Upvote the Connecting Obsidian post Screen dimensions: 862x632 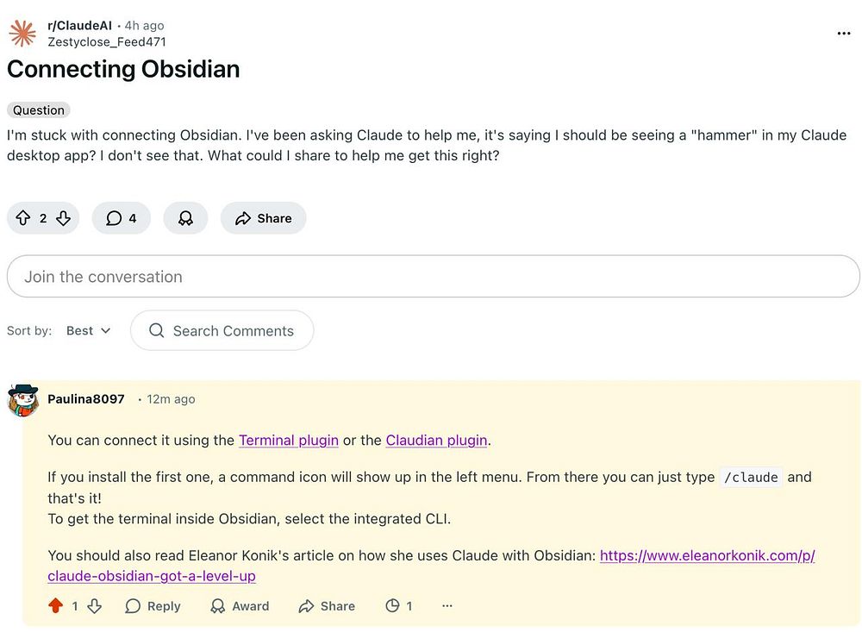pyautogui.click(x=23, y=218)
